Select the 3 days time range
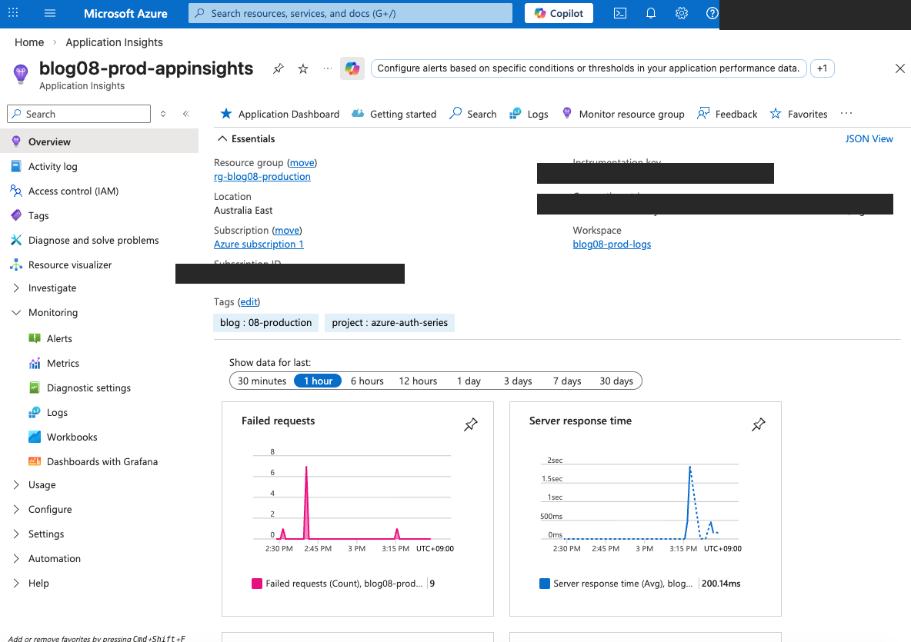The width and height of the screenshot is (911, 642). click(x=518, y=381)
